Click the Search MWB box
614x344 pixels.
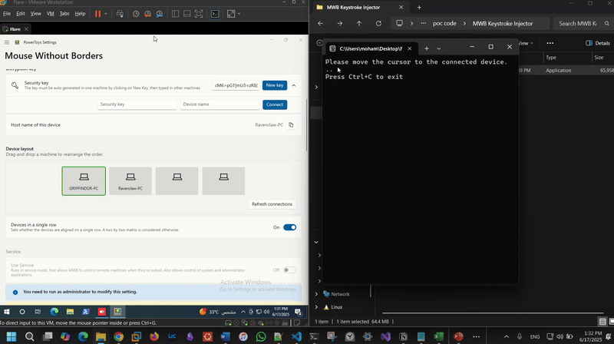(583, 24)
